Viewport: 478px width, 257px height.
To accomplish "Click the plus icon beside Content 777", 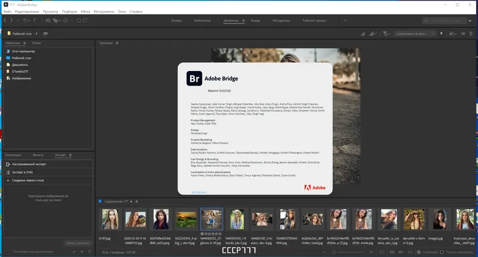I will coord(131,201).
